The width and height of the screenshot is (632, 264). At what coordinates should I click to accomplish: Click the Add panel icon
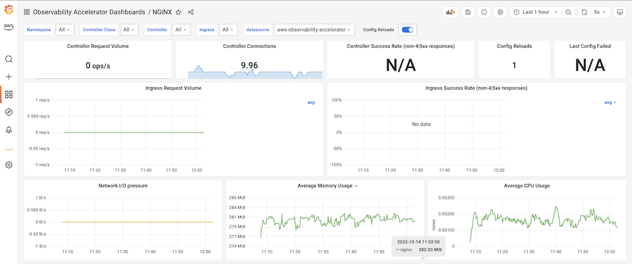(450, 12)
